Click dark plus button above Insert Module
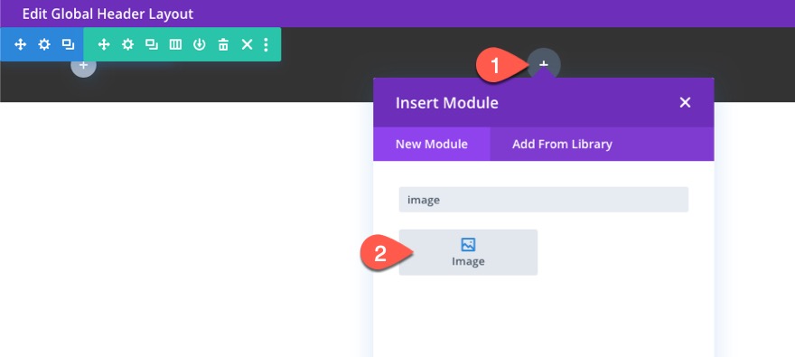Image resolution: width=795 pixels, height=357 pixels. 544,64
